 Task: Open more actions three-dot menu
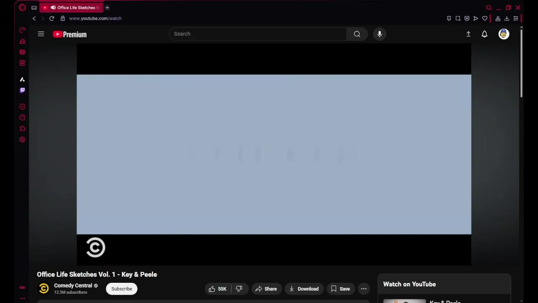(364, 289)
